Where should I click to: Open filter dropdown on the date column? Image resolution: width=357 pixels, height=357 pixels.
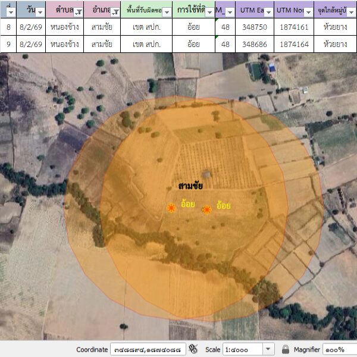click(x=40, y=12)
